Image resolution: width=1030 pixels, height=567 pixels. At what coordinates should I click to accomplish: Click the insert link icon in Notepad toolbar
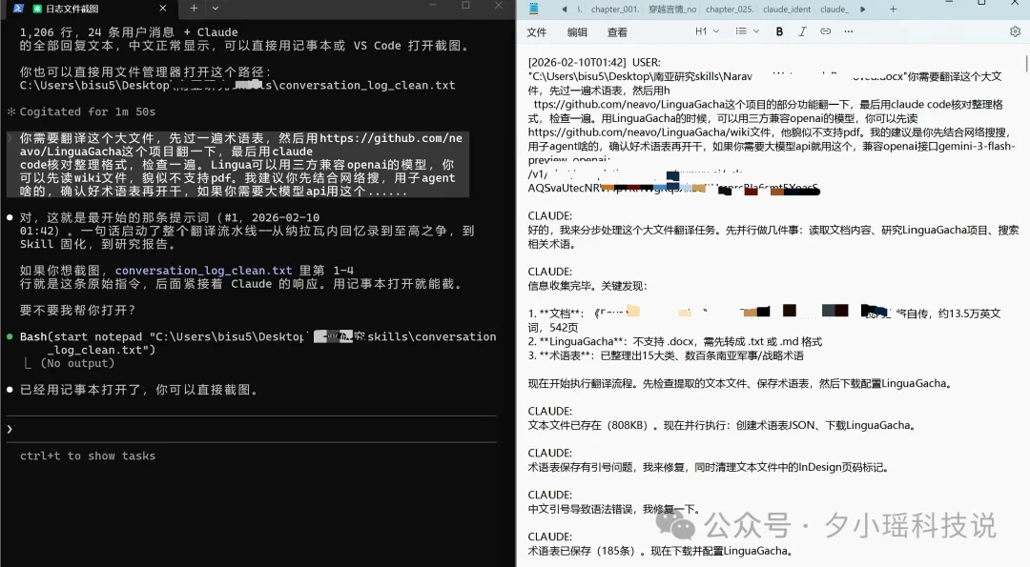click(826, 31)
